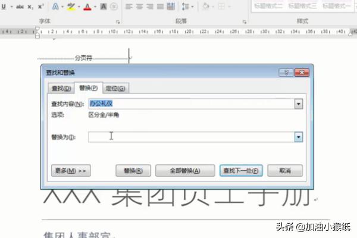This screenshot has height=238, width=357.
Task: Click borders grid icon
Action: (221, 7)
